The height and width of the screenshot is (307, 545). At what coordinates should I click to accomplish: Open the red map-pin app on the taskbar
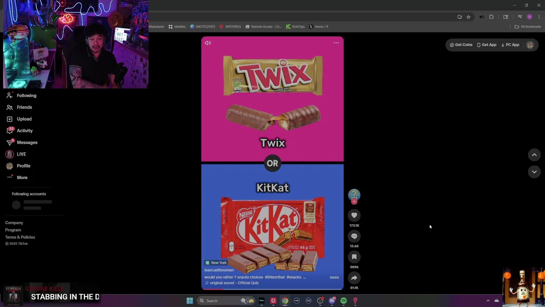(355, 301)
